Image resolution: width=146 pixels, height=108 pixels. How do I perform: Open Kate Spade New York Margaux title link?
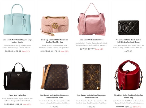click(17, 41)
